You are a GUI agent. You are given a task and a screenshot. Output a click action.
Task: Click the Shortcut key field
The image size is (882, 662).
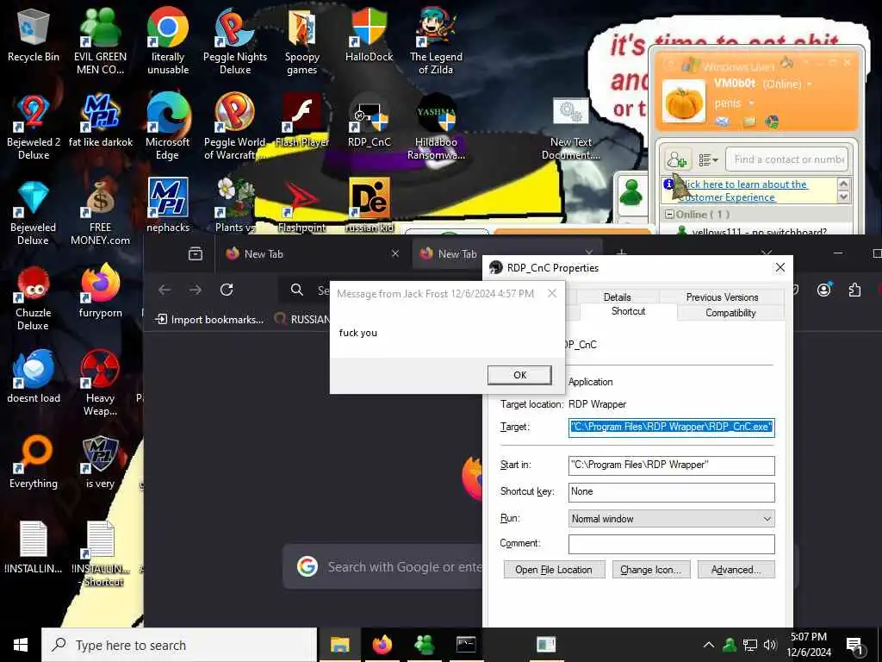[671, 492]
